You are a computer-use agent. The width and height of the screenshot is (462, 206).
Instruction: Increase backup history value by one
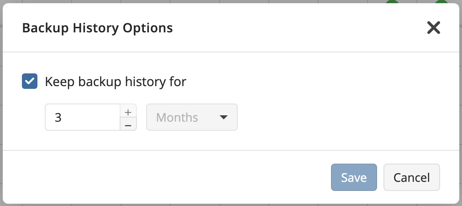128,112
